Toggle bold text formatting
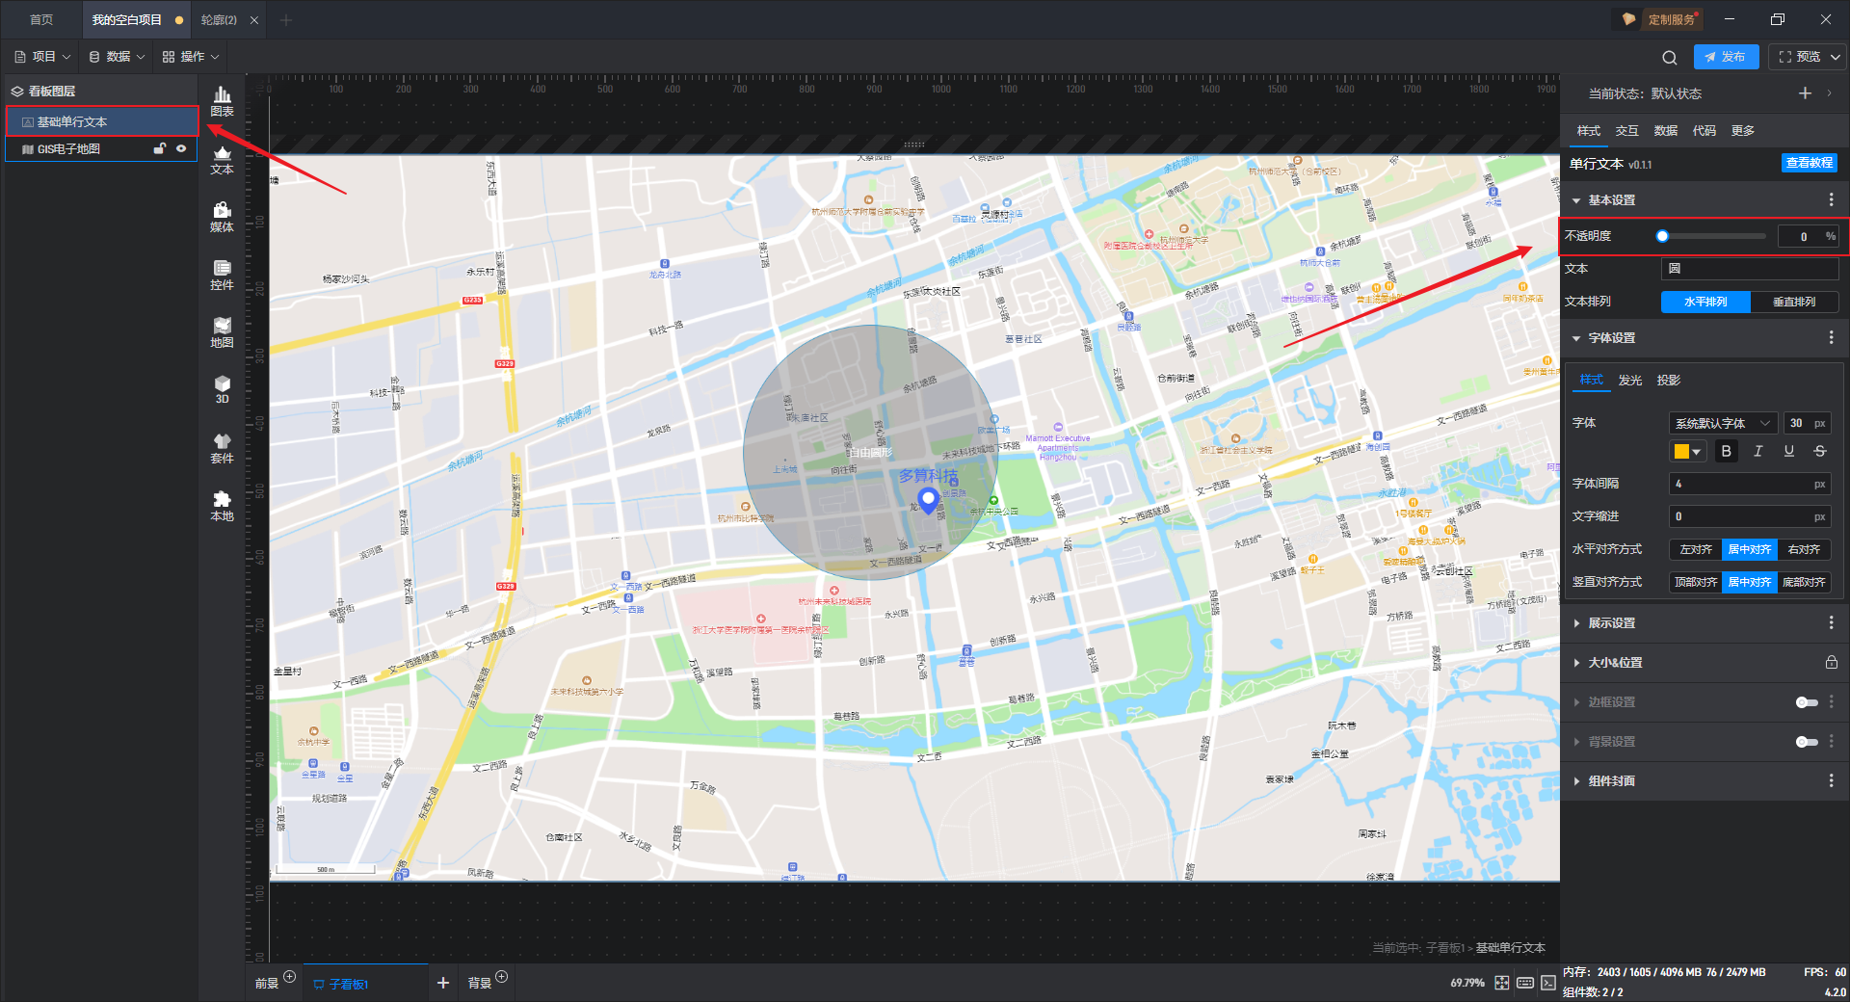 tap(1726, 451)
